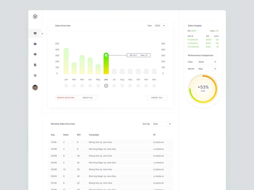Open the Sort By Date dropdown
Viewport: 254px width, 190px height.
162,124
